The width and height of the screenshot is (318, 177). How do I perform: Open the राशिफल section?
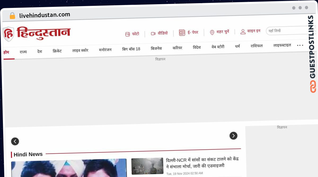(x=257, y=46)
